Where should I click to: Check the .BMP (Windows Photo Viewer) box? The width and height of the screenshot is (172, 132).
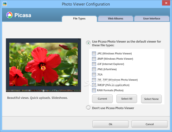94,59
